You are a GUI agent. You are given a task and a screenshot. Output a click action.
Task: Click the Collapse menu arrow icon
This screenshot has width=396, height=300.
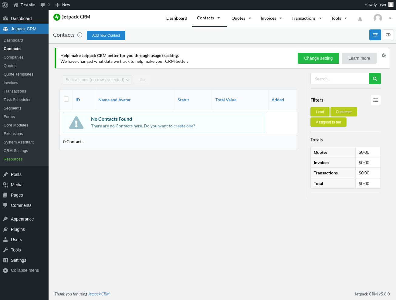tap(5, 270)
